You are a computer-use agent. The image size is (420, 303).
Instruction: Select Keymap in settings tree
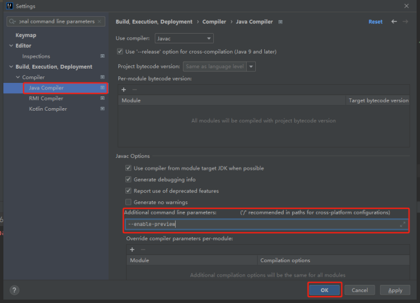click(26, 35)
